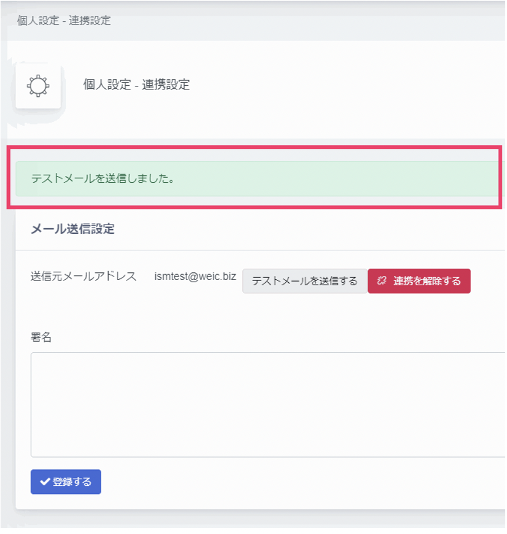Save settings with the 登録する button
The width and height of the screenshot is (507, 534).
click(66, 482)
